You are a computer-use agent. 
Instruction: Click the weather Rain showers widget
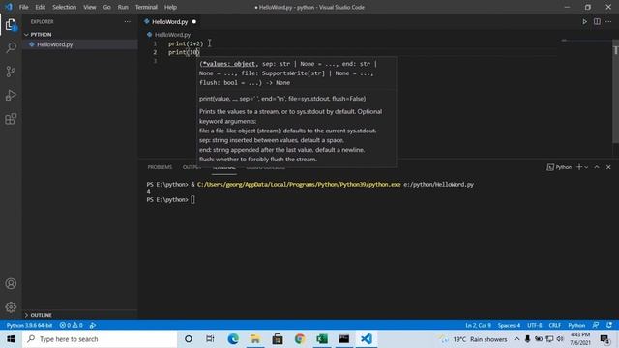click(x=473, y=339)
